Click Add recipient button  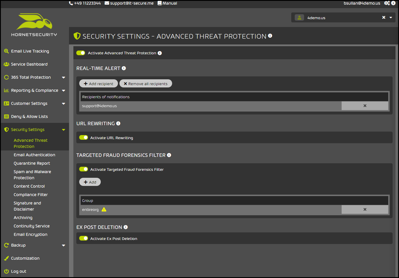pyautogui.click(x=98, y=83)
